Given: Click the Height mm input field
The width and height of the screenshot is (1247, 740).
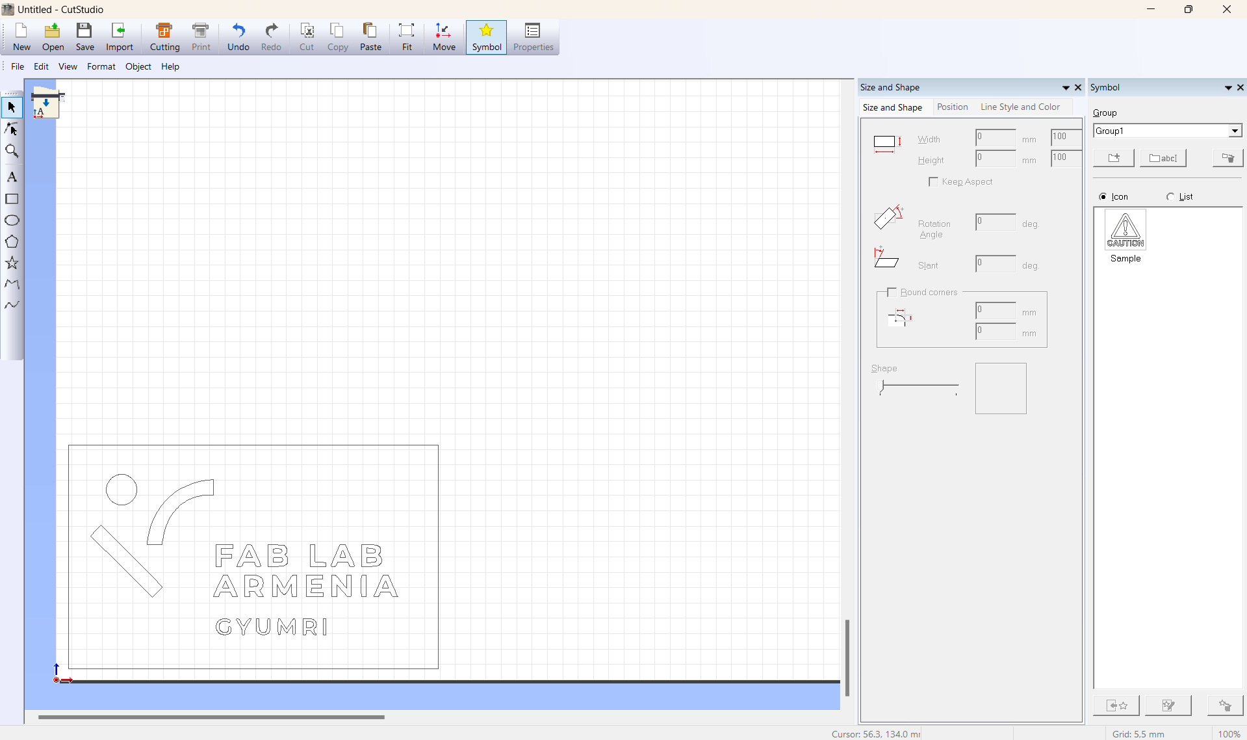Looking at the screenshot, I should tap(996, 159).
